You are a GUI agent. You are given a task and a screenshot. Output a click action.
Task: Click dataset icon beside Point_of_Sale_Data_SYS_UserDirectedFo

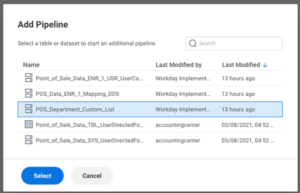(x=28, y=140)
